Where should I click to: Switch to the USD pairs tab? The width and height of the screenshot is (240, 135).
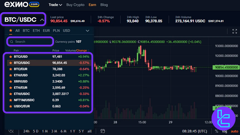point(66,31)
